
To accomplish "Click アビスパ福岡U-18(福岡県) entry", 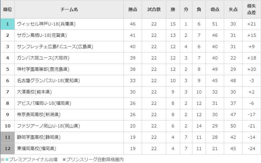I will (x=44, y=103).
